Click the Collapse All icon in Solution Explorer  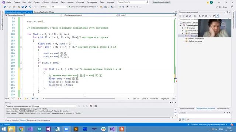tap(203, 16)
